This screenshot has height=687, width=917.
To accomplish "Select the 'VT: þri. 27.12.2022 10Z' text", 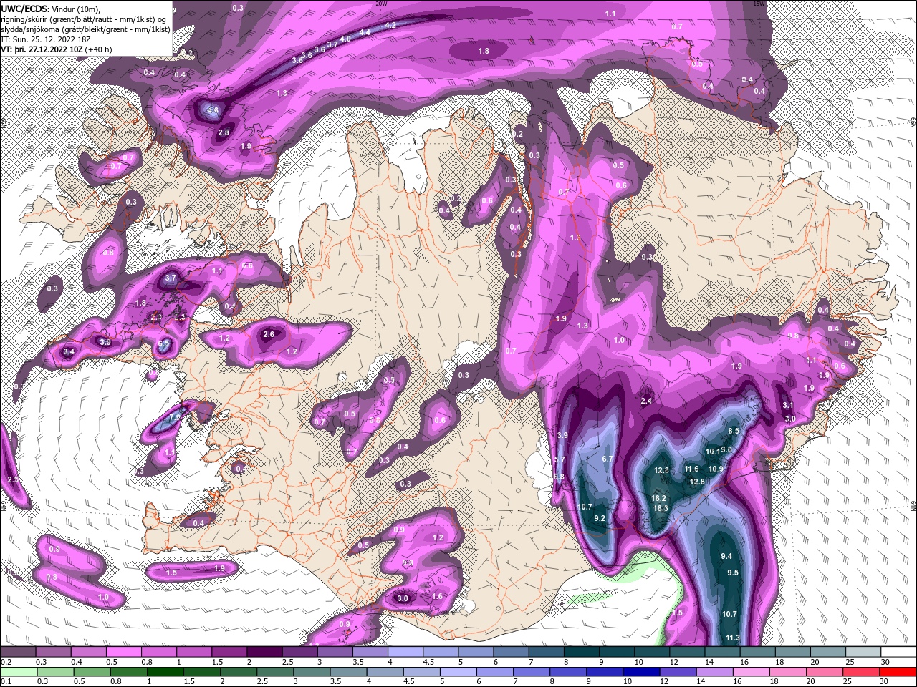I will click(42, 49).
